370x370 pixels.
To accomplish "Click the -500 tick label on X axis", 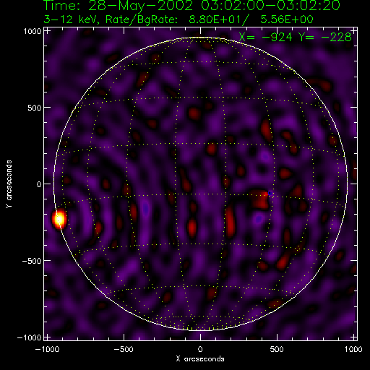I will pos(124,349).
